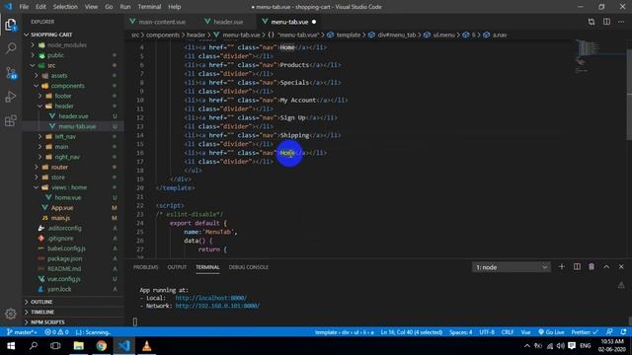Split the terminal panel
The width and height of the screenshot is (632, 355).
click(577, 267)
